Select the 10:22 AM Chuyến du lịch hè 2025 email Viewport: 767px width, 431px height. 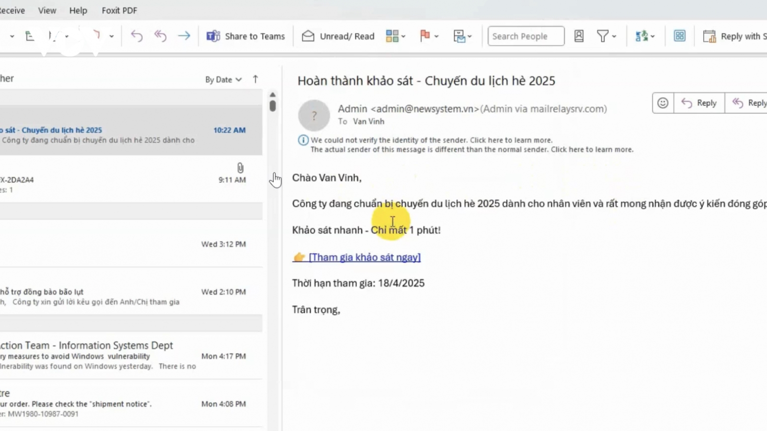tap(131, 130)
